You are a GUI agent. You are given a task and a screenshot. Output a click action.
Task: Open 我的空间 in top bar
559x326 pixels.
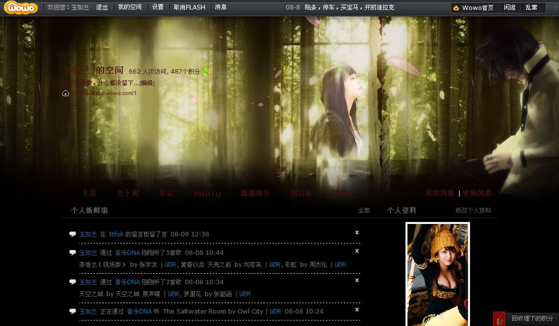coord(130,7)
